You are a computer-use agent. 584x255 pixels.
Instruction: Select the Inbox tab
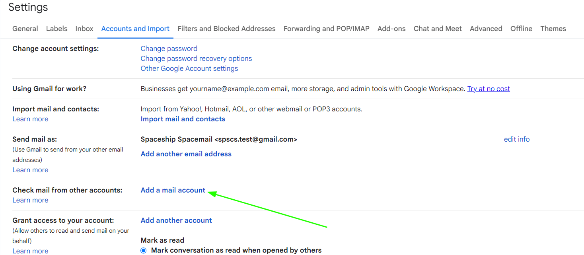coord(84,28)
